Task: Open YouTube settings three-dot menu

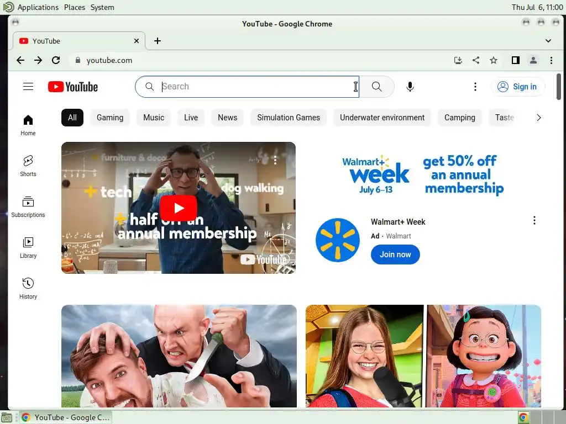Action: (x=475, y=87)
